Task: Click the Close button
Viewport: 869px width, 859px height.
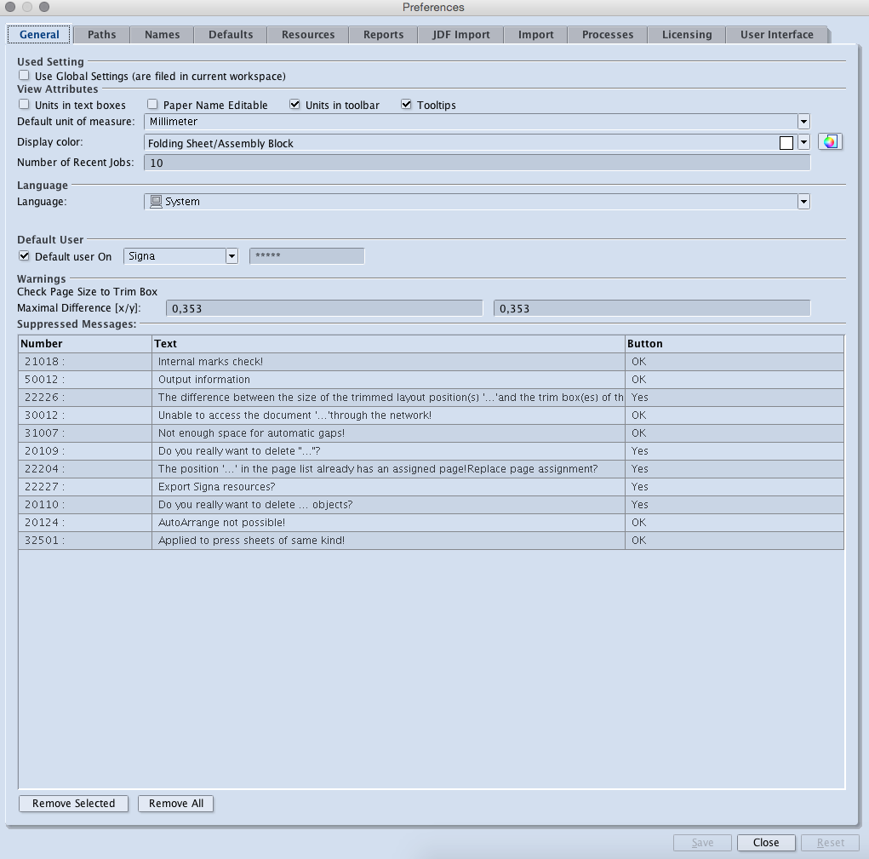Action: [766, 842]
